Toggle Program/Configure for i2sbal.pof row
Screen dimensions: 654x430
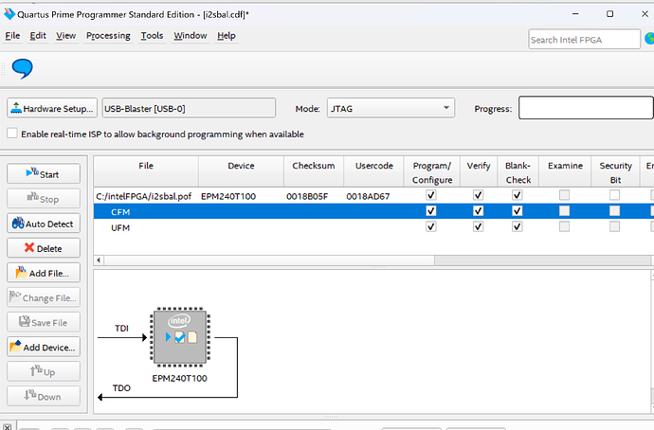431,195
